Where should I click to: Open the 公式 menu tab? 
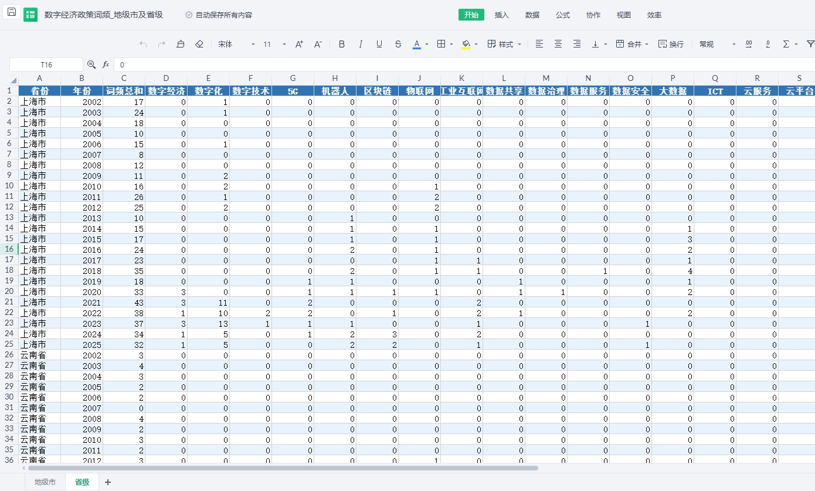click(563, 15)
